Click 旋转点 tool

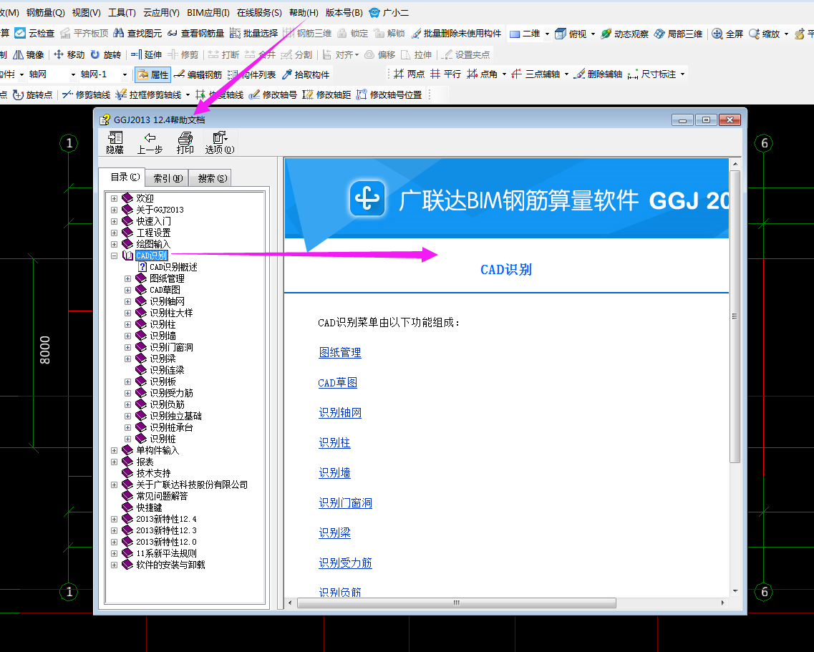pyautogui.click(x=32, y=95)
